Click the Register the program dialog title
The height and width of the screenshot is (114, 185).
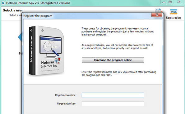point(38,16)
